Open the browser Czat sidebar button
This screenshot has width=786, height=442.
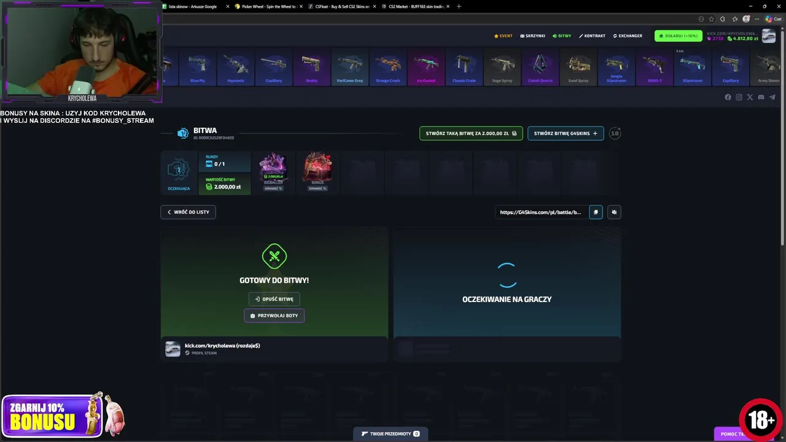pos(772,19)
